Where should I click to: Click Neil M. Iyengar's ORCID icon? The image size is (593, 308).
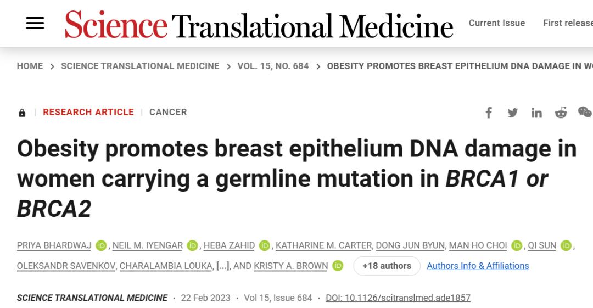(192, 245)
